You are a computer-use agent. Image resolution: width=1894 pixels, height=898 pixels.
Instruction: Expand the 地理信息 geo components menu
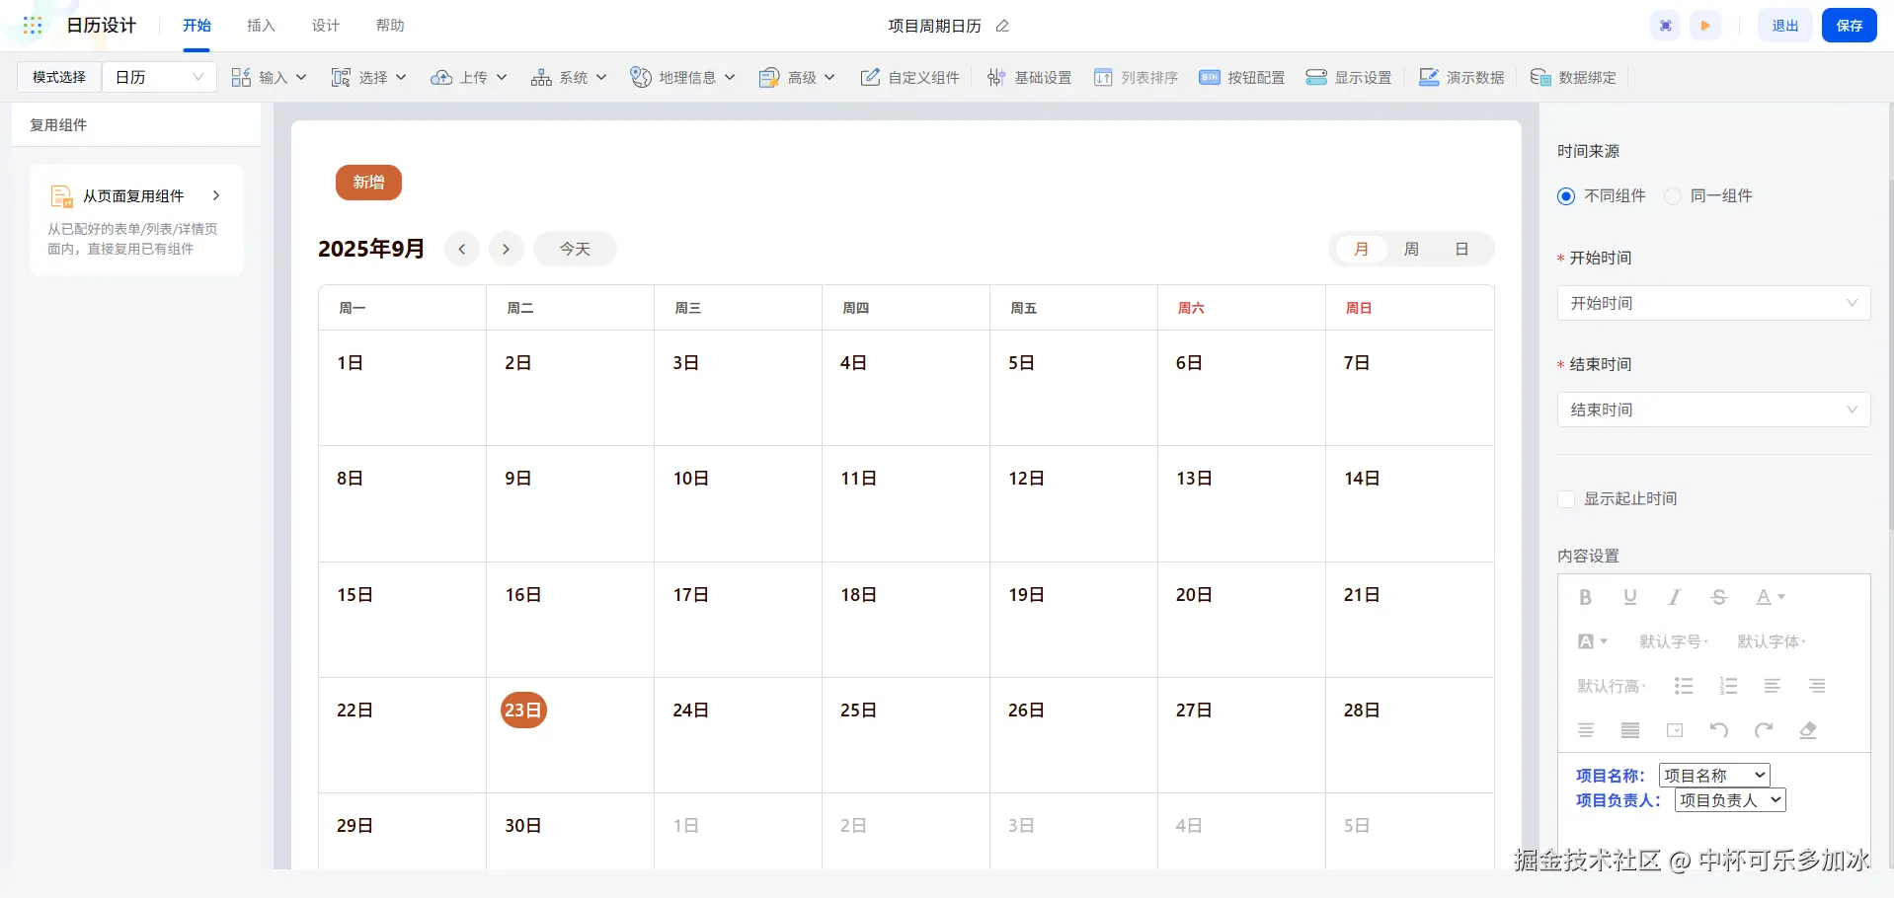(683, 77)
